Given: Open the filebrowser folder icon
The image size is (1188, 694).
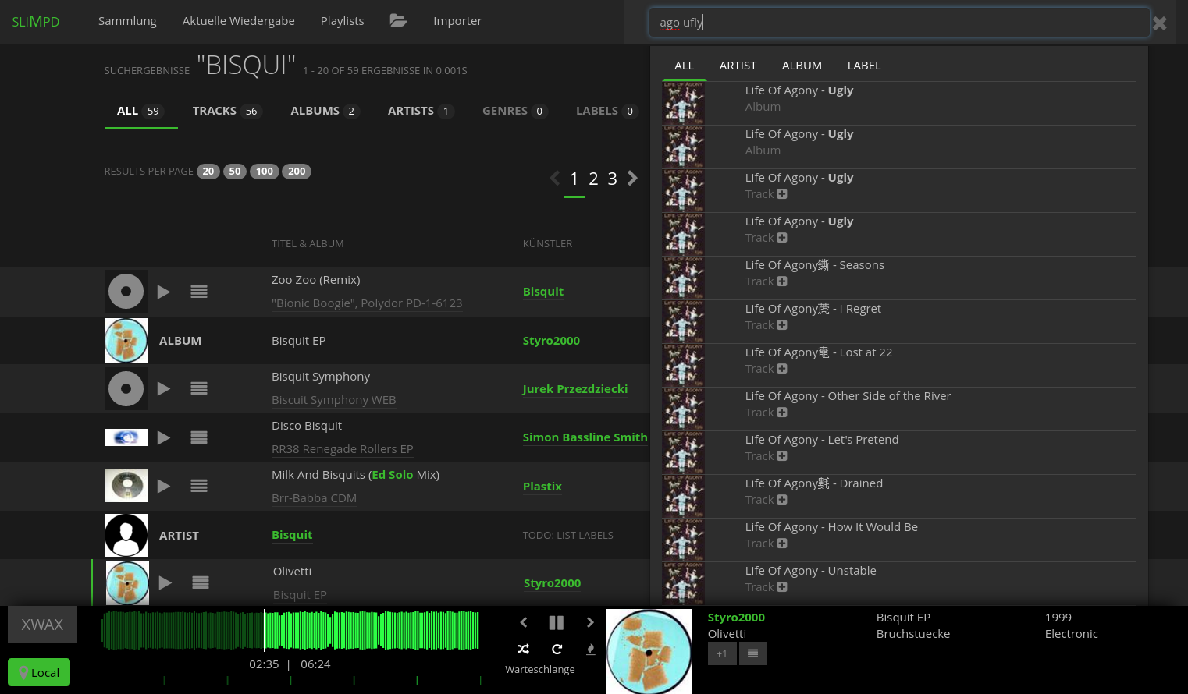Looking at the screenshot, I should 398,21.
